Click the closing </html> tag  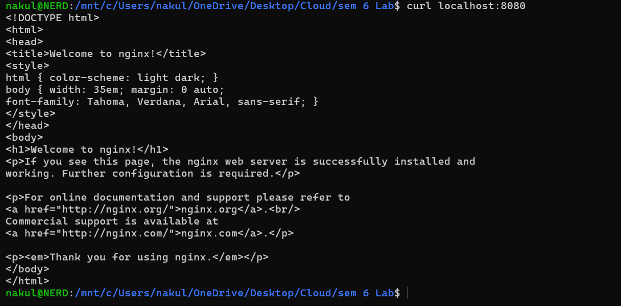click(x=27, y=281)
